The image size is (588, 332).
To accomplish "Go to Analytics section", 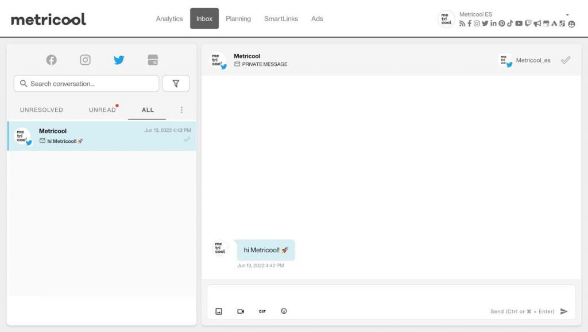I will (x=169, y=19).
